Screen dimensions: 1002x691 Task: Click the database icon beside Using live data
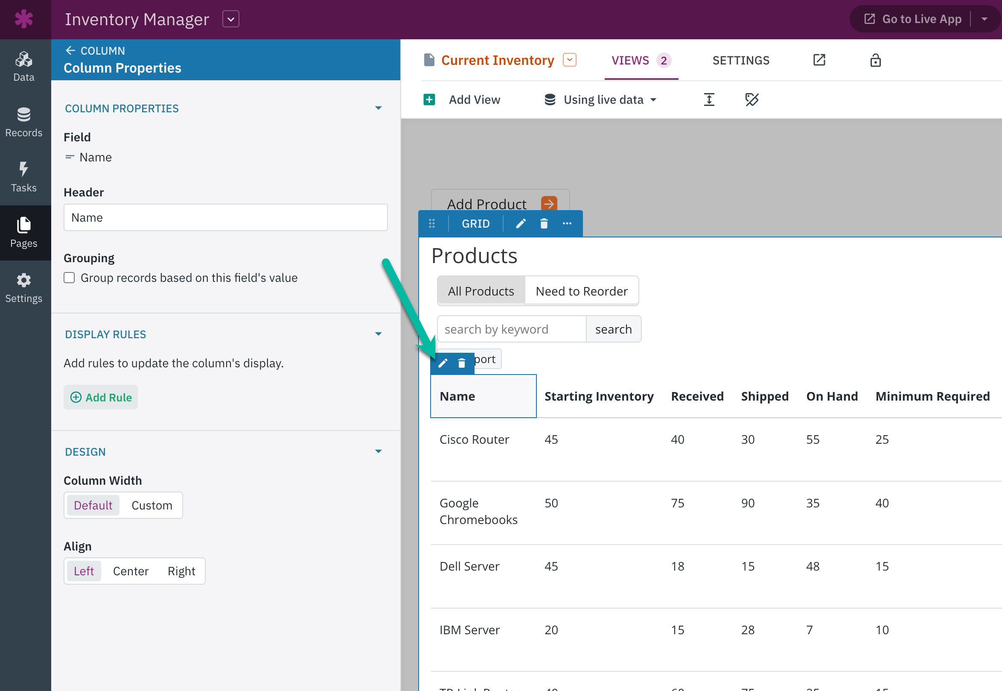pos(550,100)
